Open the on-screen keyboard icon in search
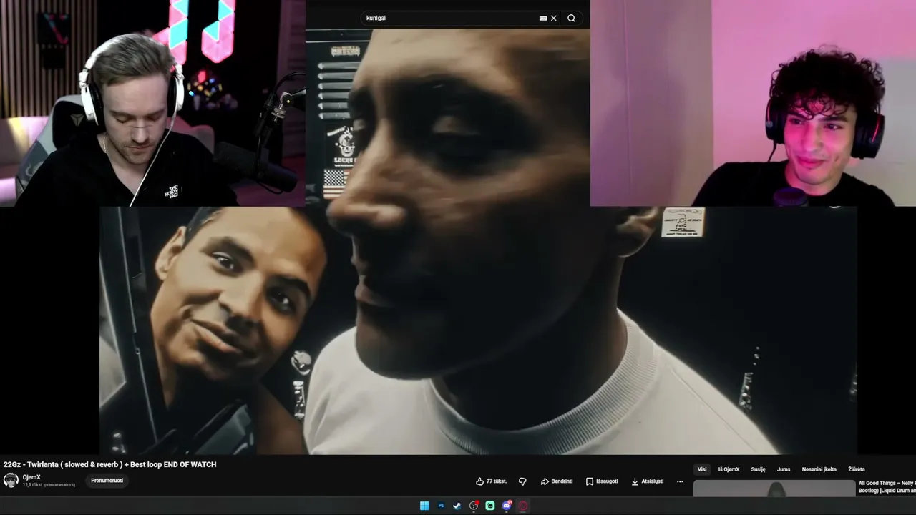Viewport: 916px width, 515px height. [x=543, y=19]
